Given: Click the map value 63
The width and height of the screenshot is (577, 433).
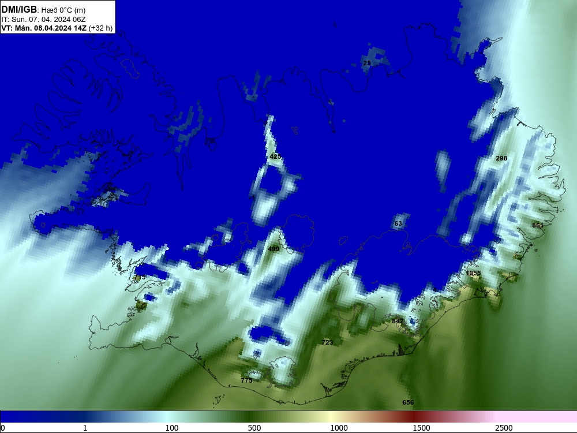Looking at the screenshot, I should (398, 223).
